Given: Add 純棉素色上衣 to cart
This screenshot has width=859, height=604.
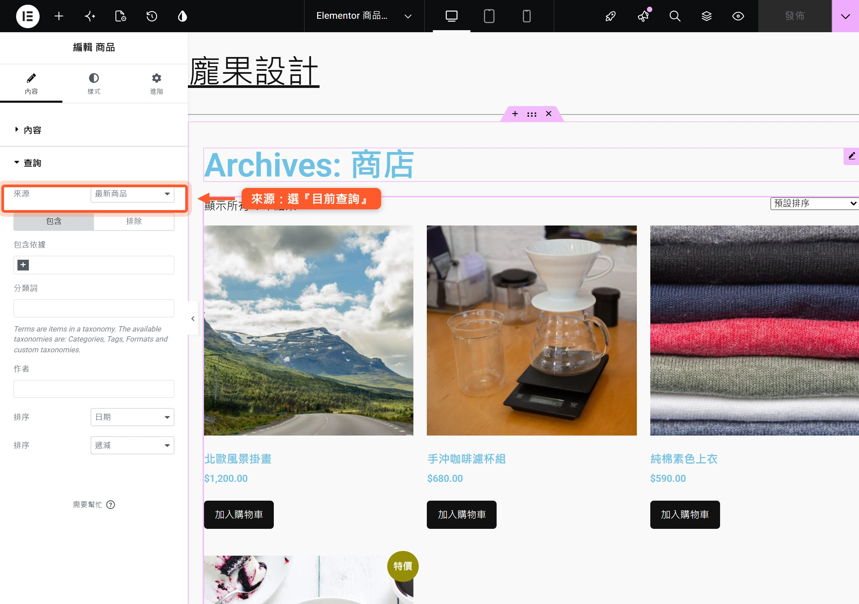Looking at the screenshot, I should [685, 514].
